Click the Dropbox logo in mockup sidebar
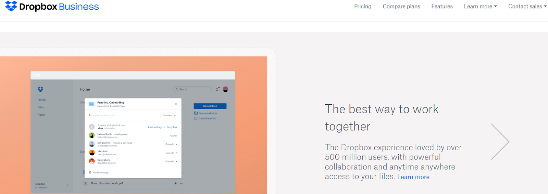This screenshot has height=194, width=548. [40, 89]
